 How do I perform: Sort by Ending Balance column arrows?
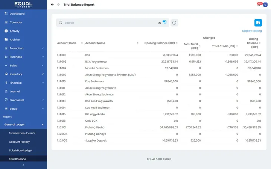click(x=260, y=43)
